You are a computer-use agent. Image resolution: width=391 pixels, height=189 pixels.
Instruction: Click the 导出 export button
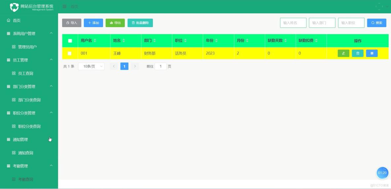pyautogui.click(x=115, y=23)
